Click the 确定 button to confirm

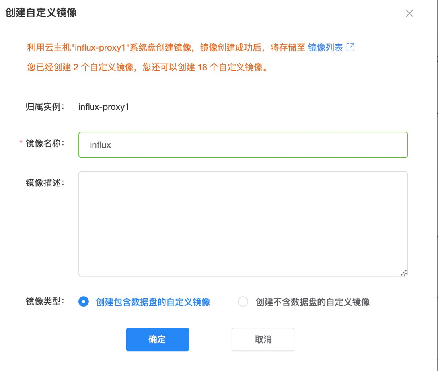pos(157,339)
